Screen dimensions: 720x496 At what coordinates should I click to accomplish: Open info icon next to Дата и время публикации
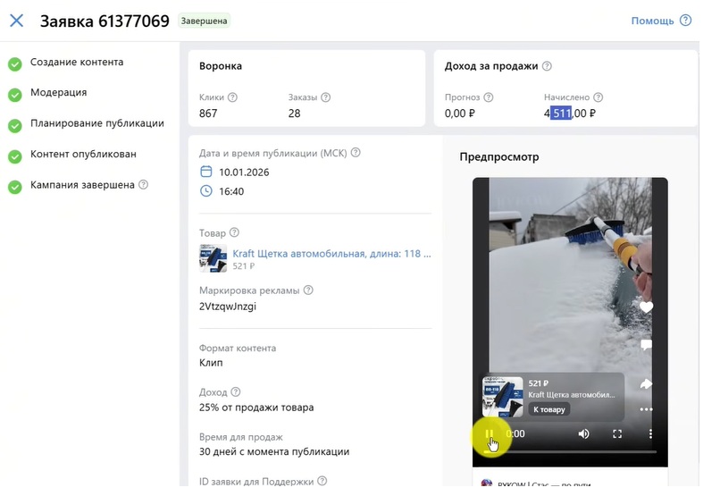tap(356, 153)
